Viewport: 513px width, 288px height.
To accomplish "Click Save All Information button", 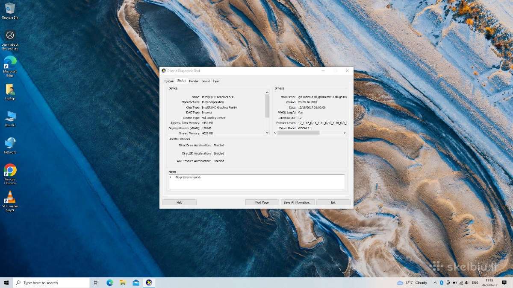I will click(297, 202).
